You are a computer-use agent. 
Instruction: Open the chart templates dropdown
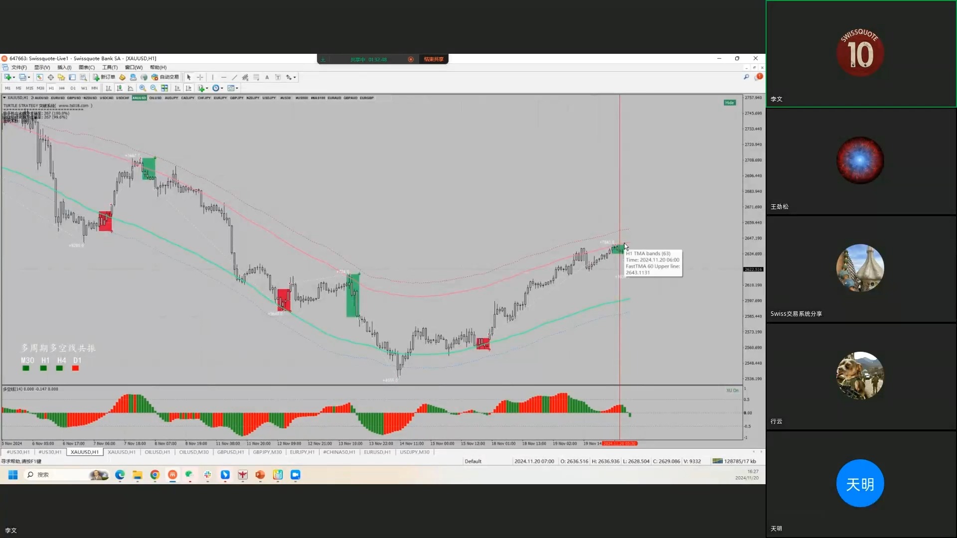(x=237, y=89)
